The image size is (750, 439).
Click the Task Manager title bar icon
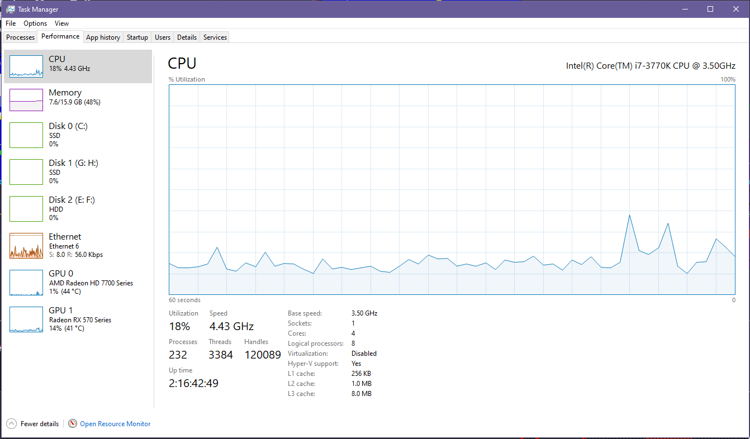pos(11,9)
